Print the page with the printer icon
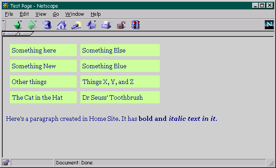 click(106, 25)
